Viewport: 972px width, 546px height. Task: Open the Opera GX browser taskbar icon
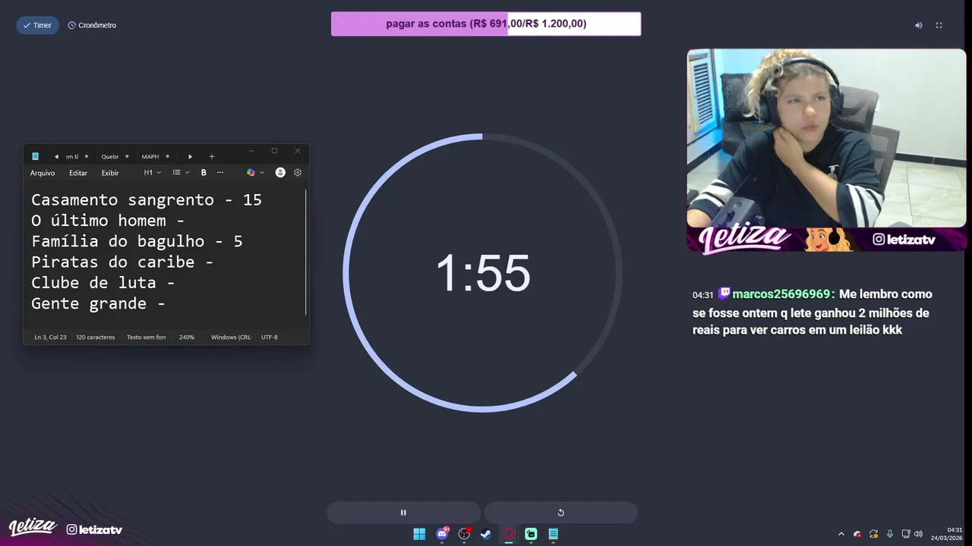pyautogui.click(x=509, y=534)
